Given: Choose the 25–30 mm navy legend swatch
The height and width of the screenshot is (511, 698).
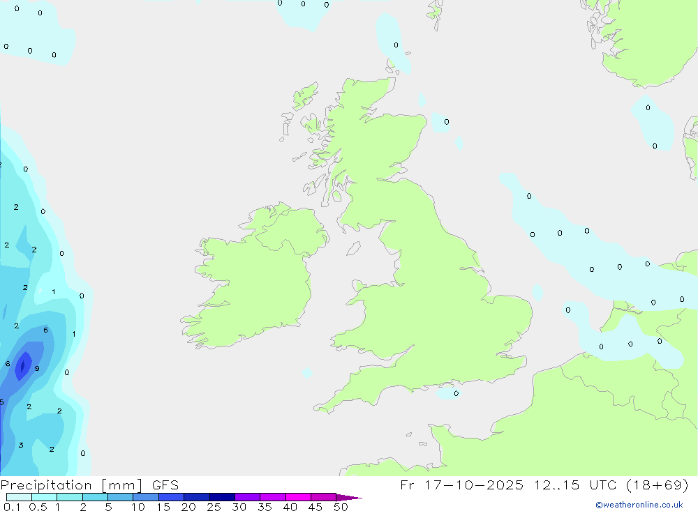Looking at the screenshot, I should 222,497.
